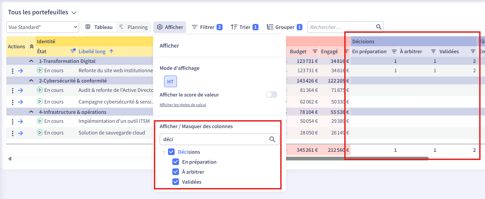
Task: Click the horizontal scrollbar thumb
Action: (x=356, y=159)
